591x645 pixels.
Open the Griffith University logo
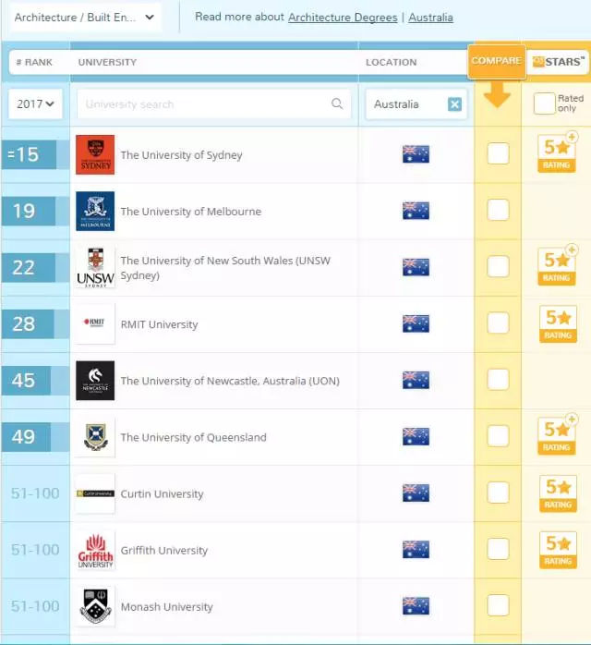(x=95, y=550)
